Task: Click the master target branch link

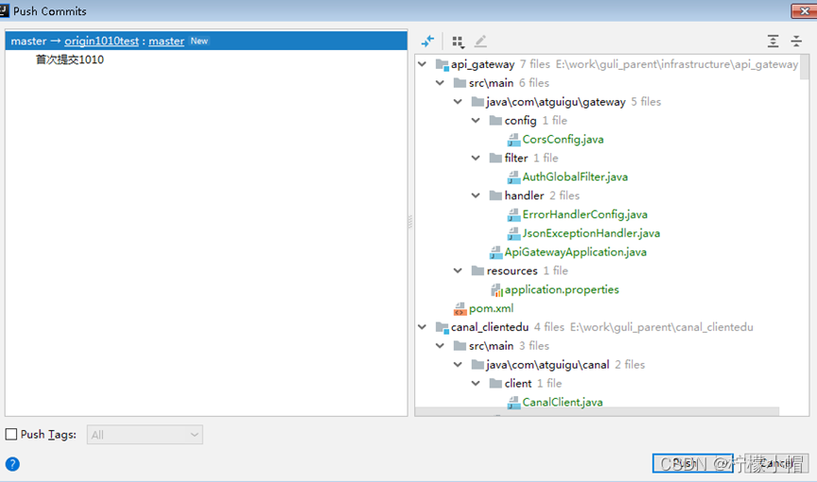Action: [166, 42]
